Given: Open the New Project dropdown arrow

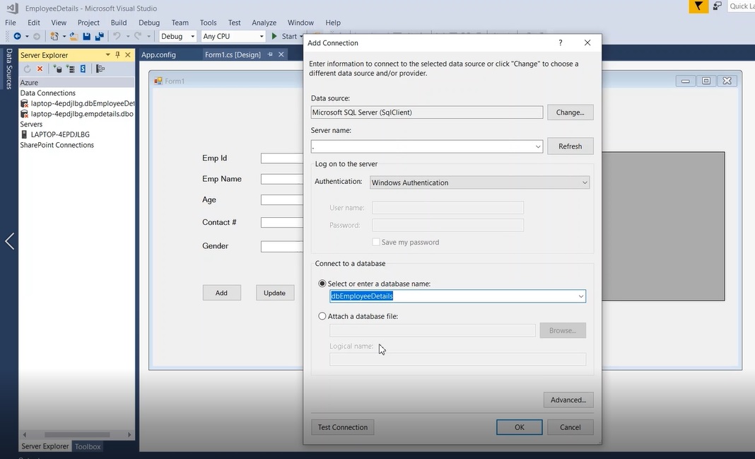Looking at the screenshot, I should 64,36.
